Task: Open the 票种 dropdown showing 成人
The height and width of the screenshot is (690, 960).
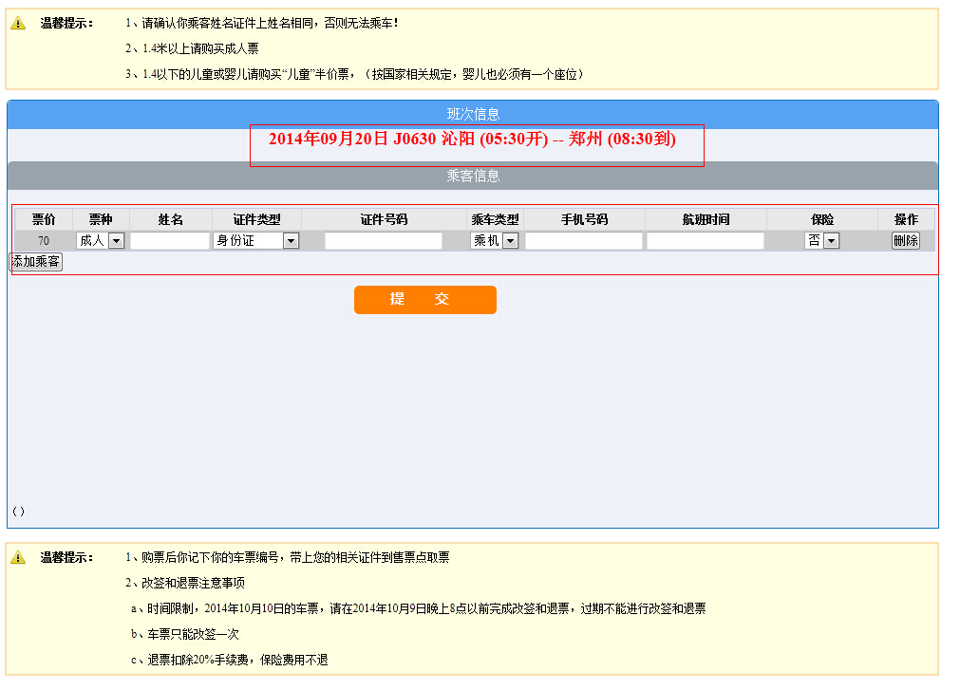Action: pyautogui.click(x=100, y=241)
